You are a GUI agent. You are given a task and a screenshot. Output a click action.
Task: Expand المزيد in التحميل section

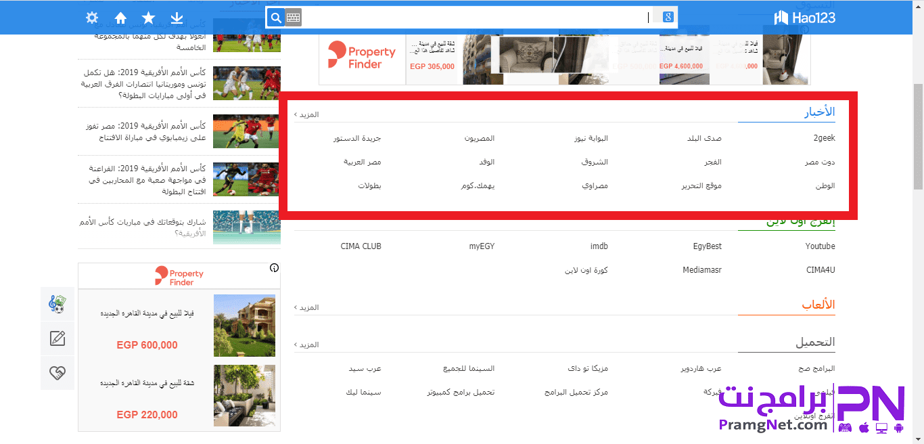[x=308, y=345]
